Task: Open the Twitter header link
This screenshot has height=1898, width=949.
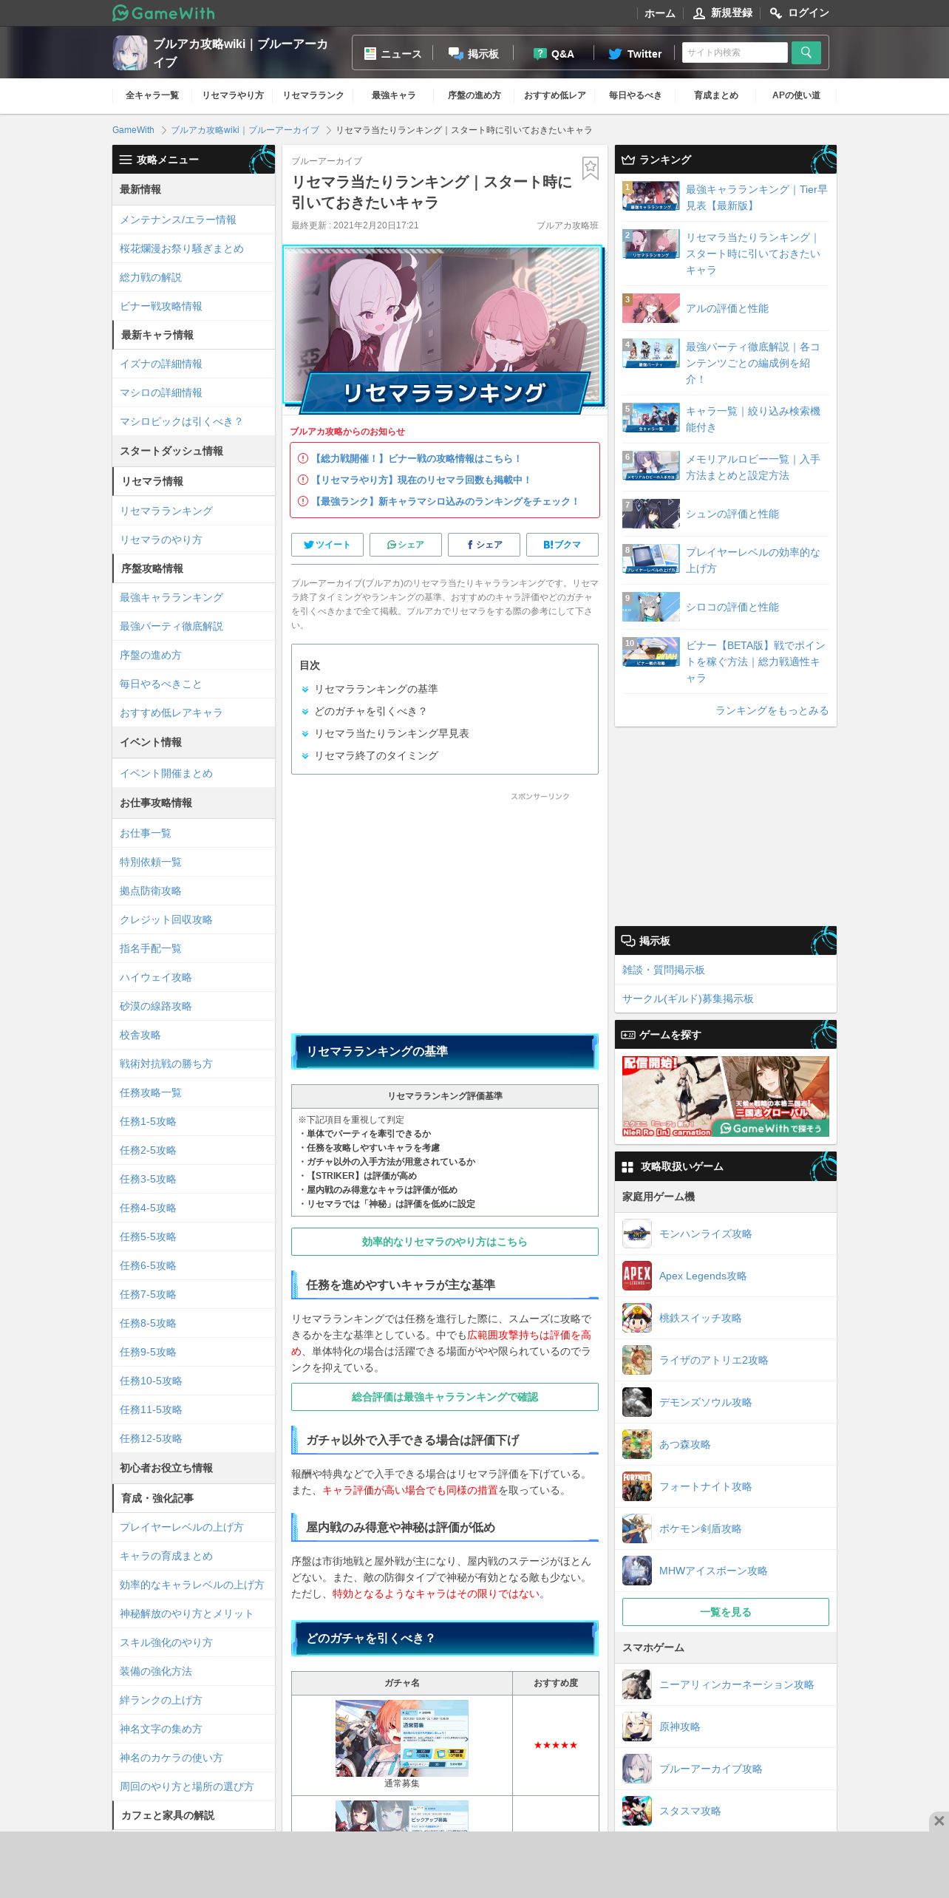Action: [x=635, y=53]
